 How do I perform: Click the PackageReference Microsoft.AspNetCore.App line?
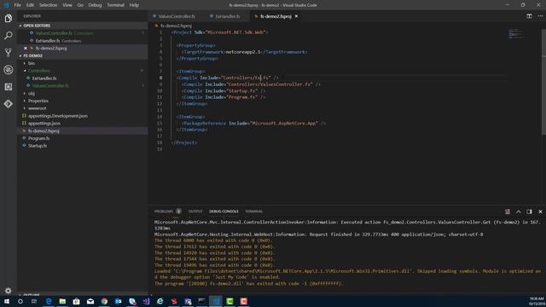point(254,123)
